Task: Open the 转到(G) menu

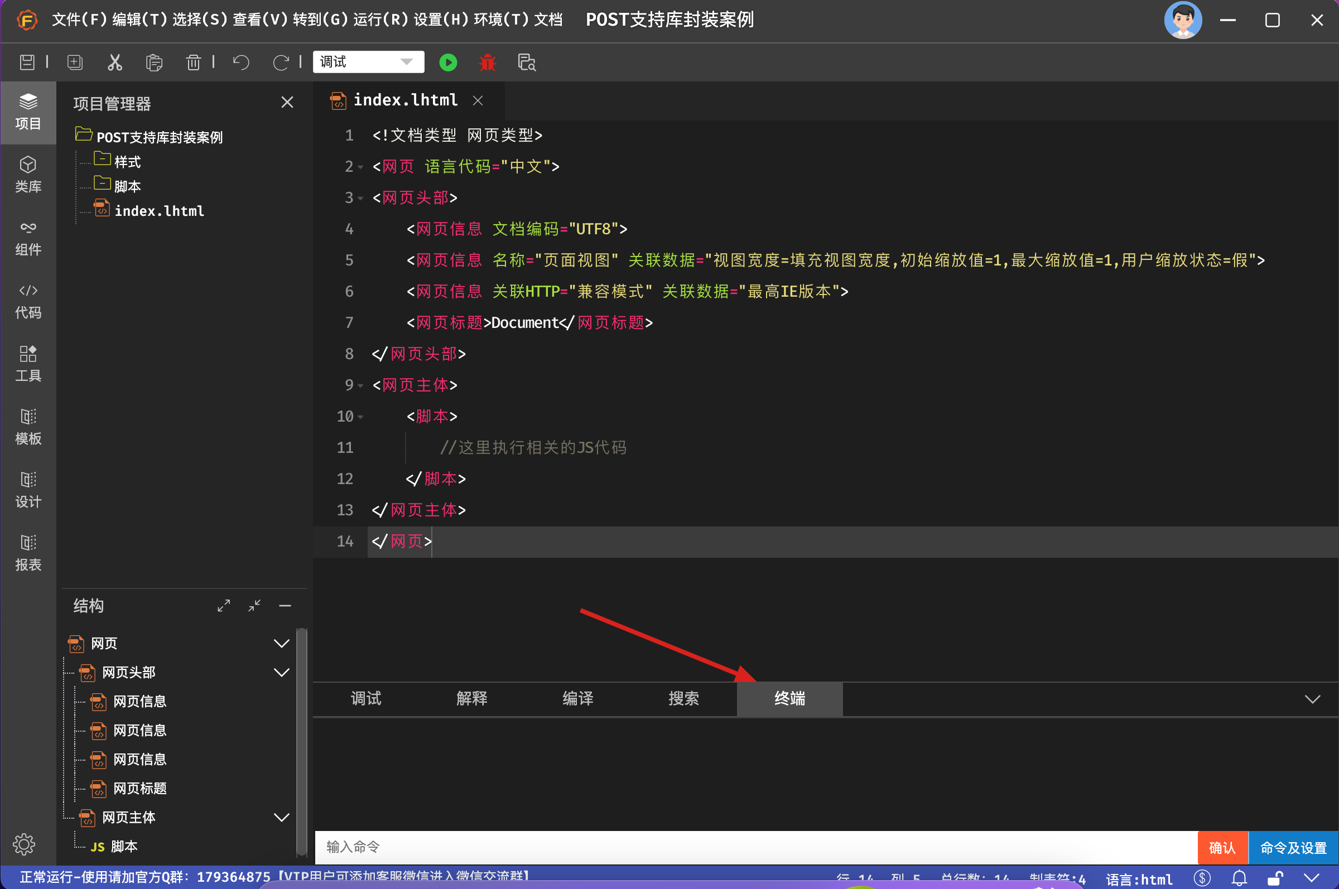Action: [320, 20]
